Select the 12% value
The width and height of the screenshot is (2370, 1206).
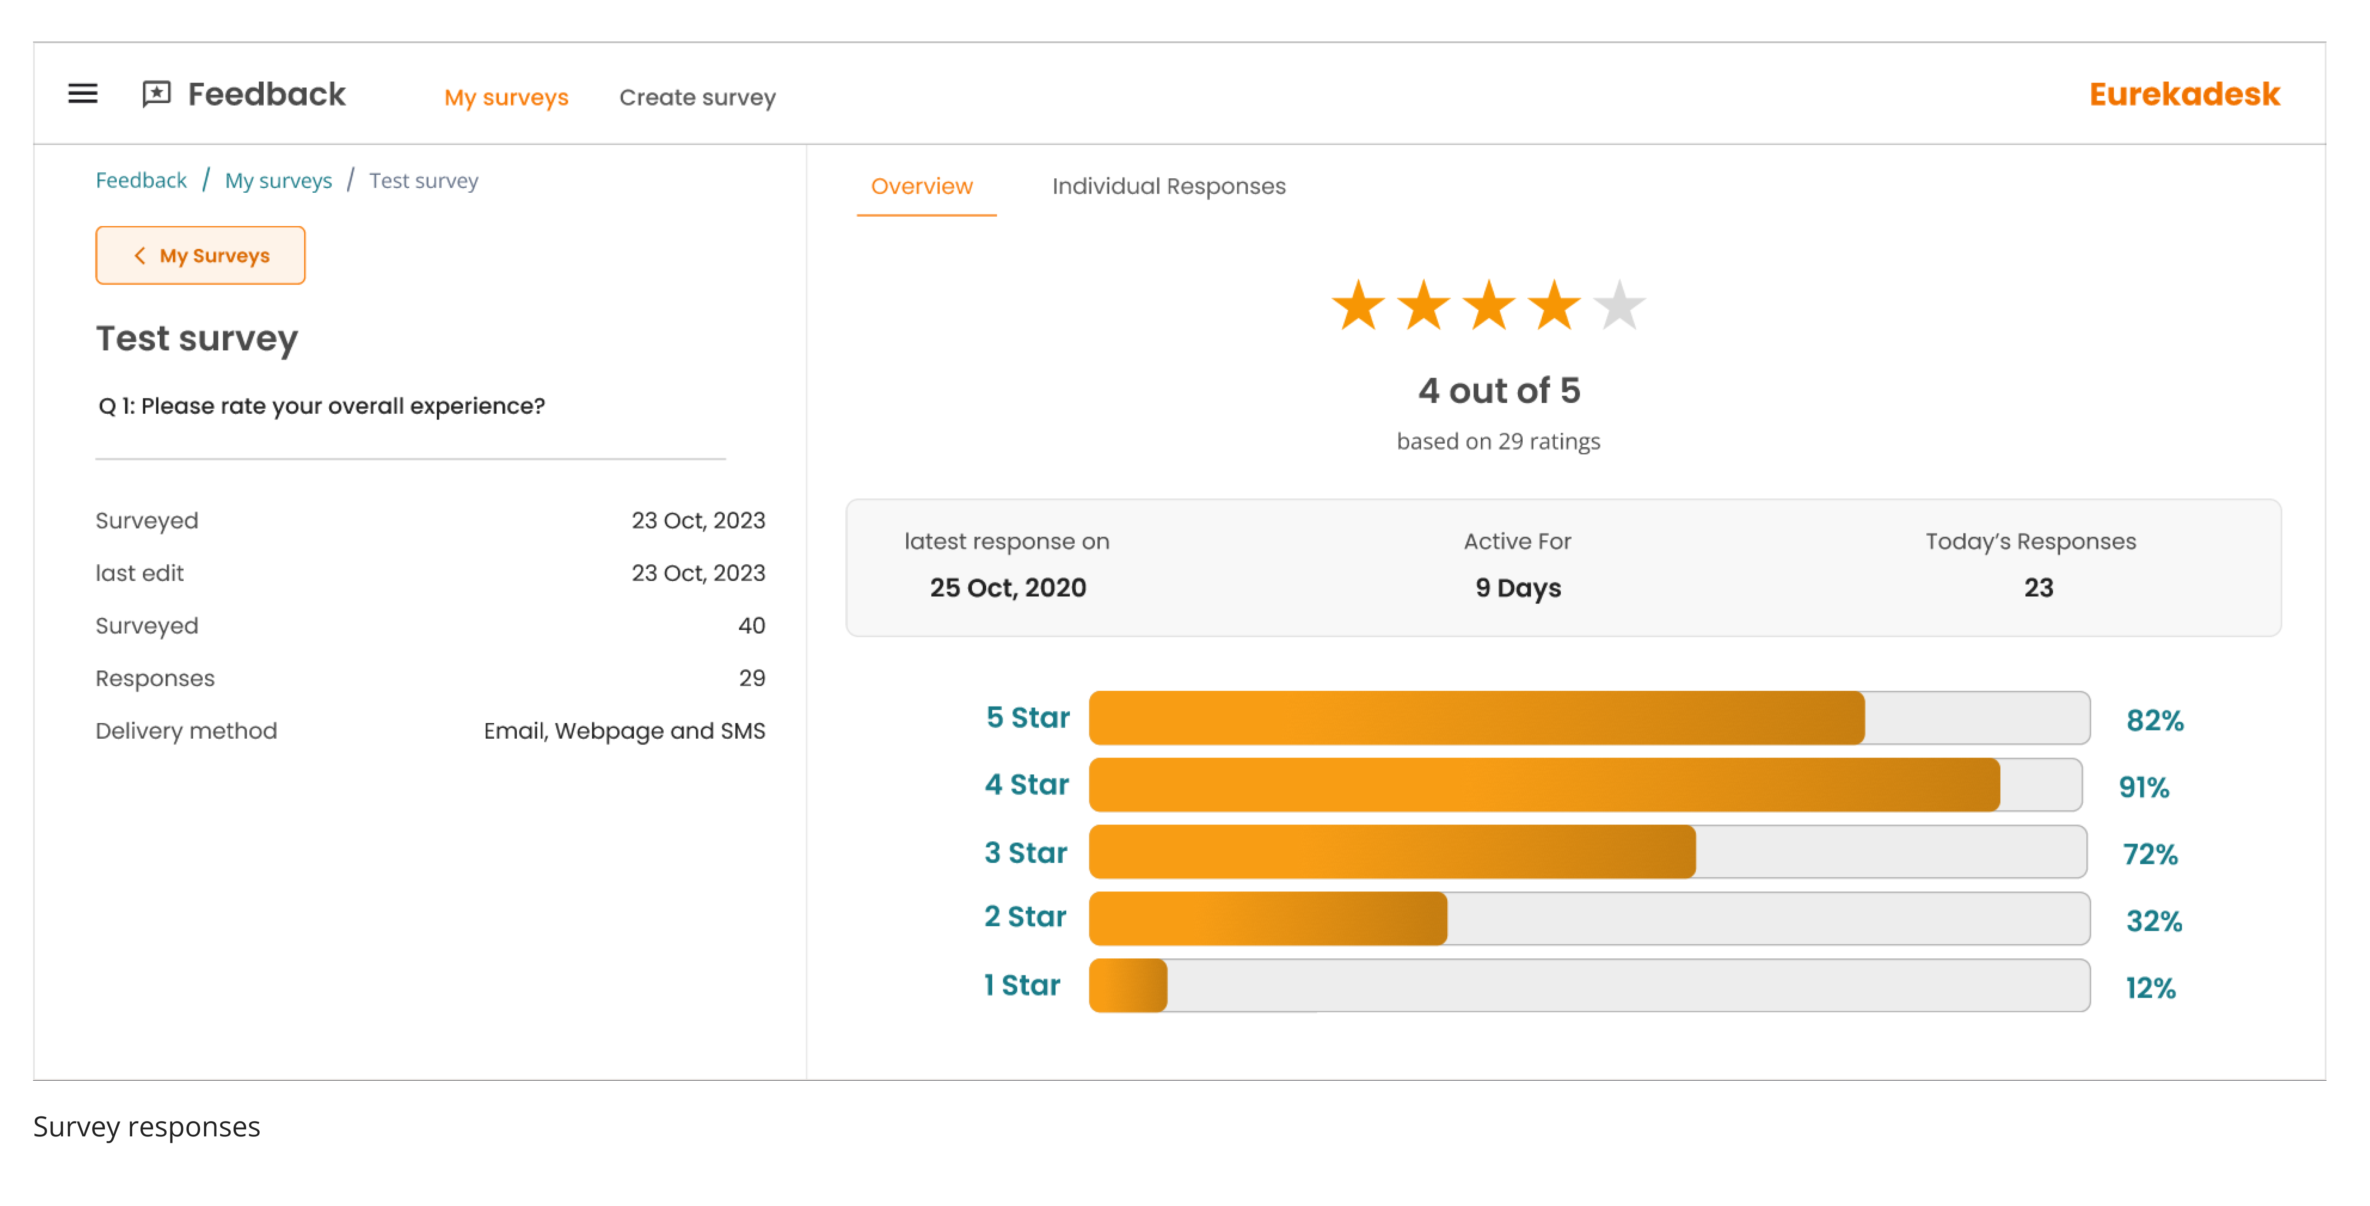point(2150,988)
